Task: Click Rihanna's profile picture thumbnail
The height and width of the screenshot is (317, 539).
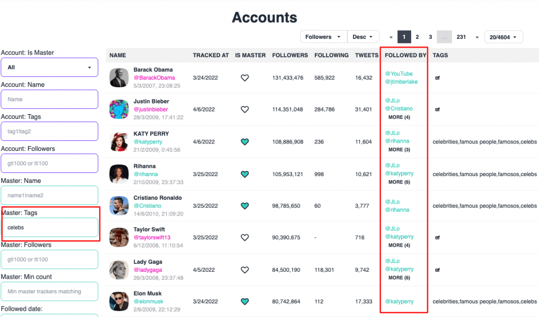Action: (x=119, y=174)
